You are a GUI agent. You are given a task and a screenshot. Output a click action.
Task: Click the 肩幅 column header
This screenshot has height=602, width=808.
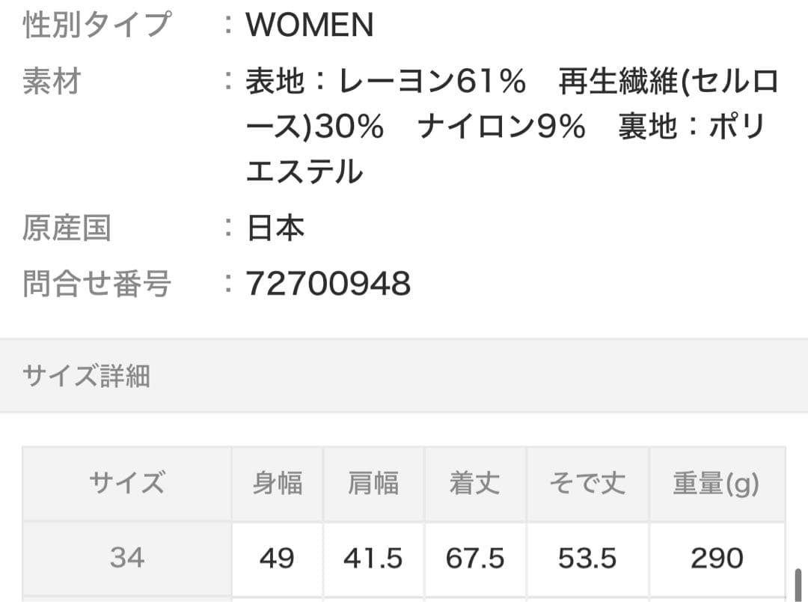pos(373,484)
